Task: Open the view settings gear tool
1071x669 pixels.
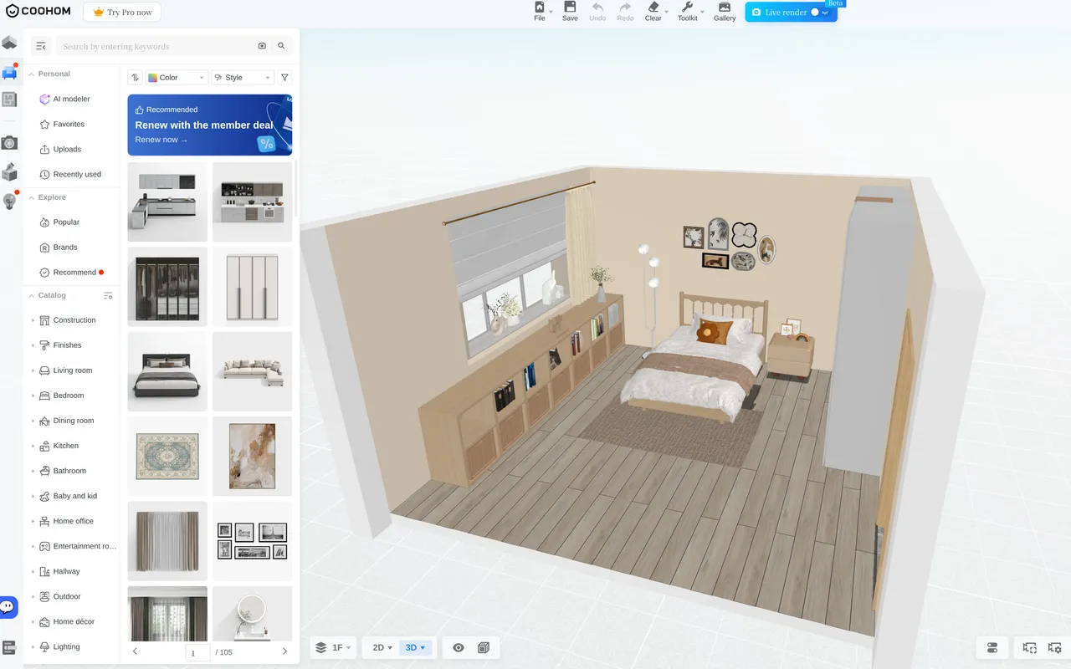Action: click(1054, 647)
